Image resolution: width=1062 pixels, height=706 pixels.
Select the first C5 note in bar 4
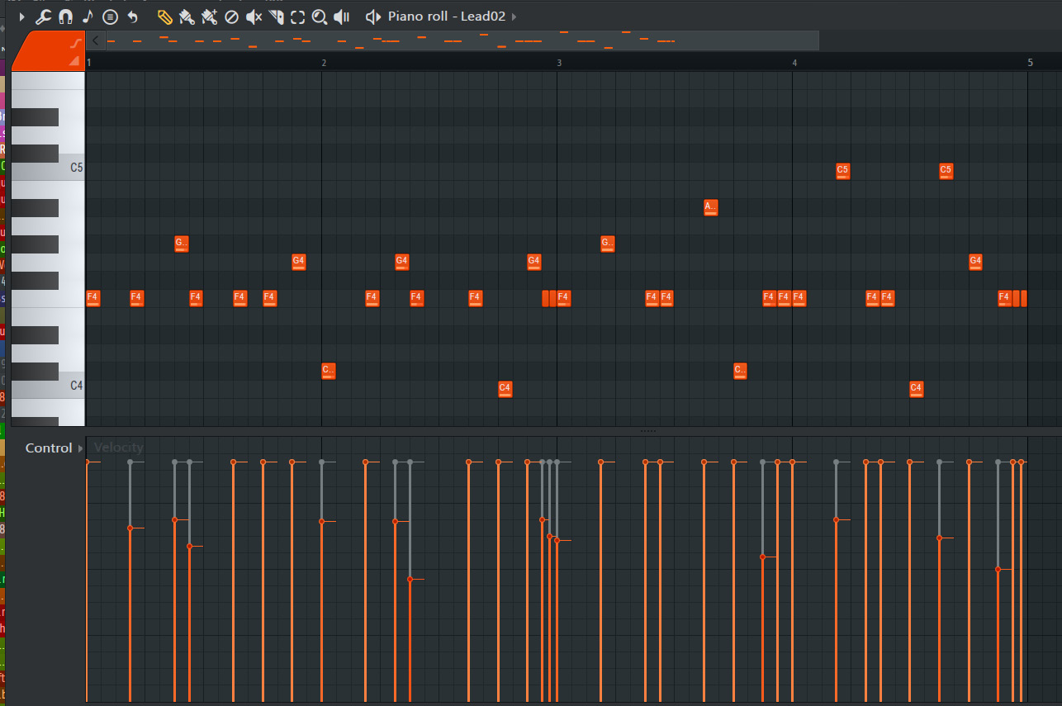[x=842, y=171]
